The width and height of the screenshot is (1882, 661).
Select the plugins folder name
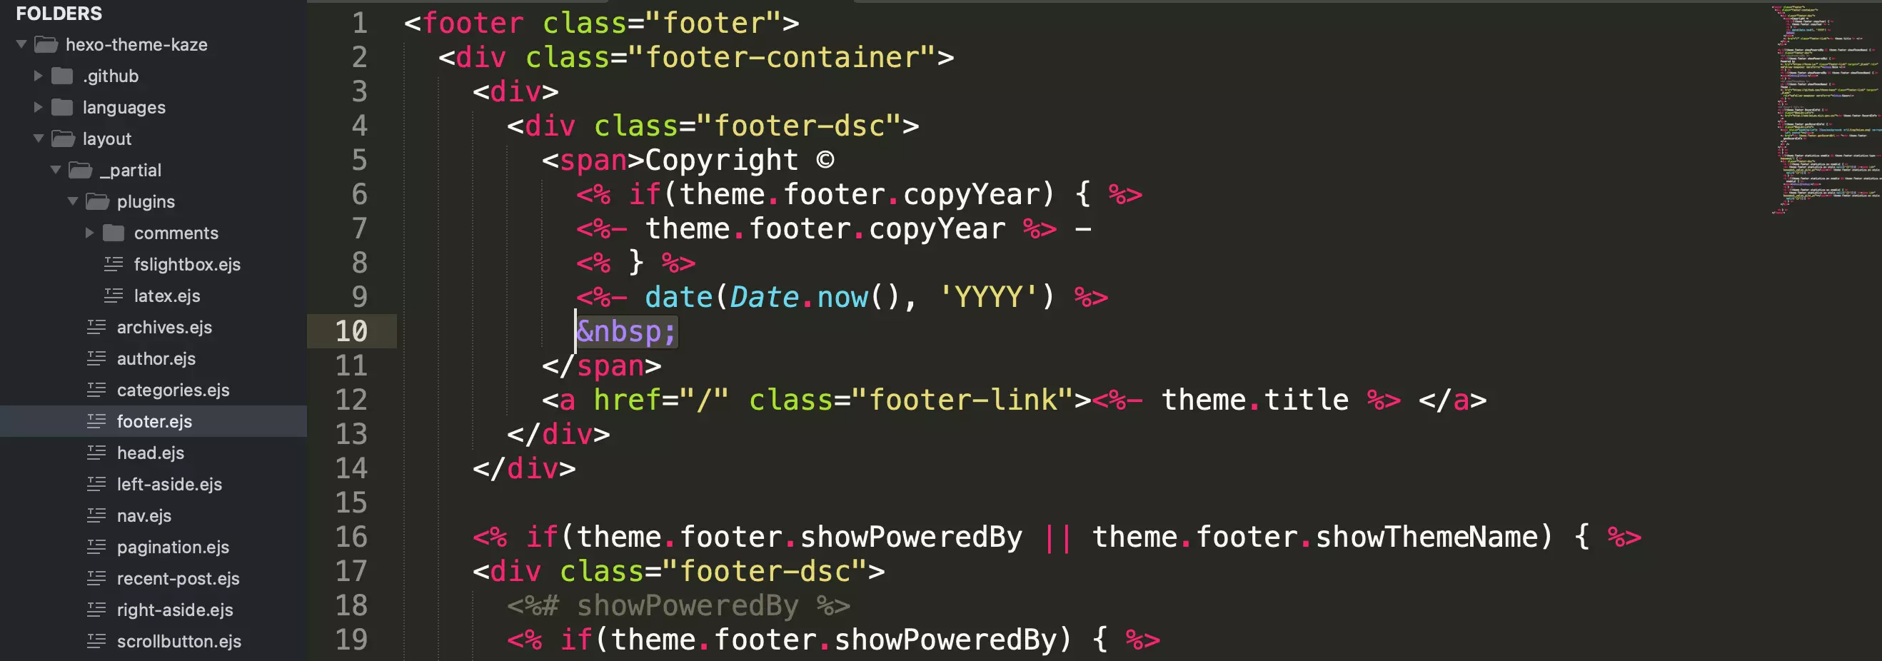[146, 201]
